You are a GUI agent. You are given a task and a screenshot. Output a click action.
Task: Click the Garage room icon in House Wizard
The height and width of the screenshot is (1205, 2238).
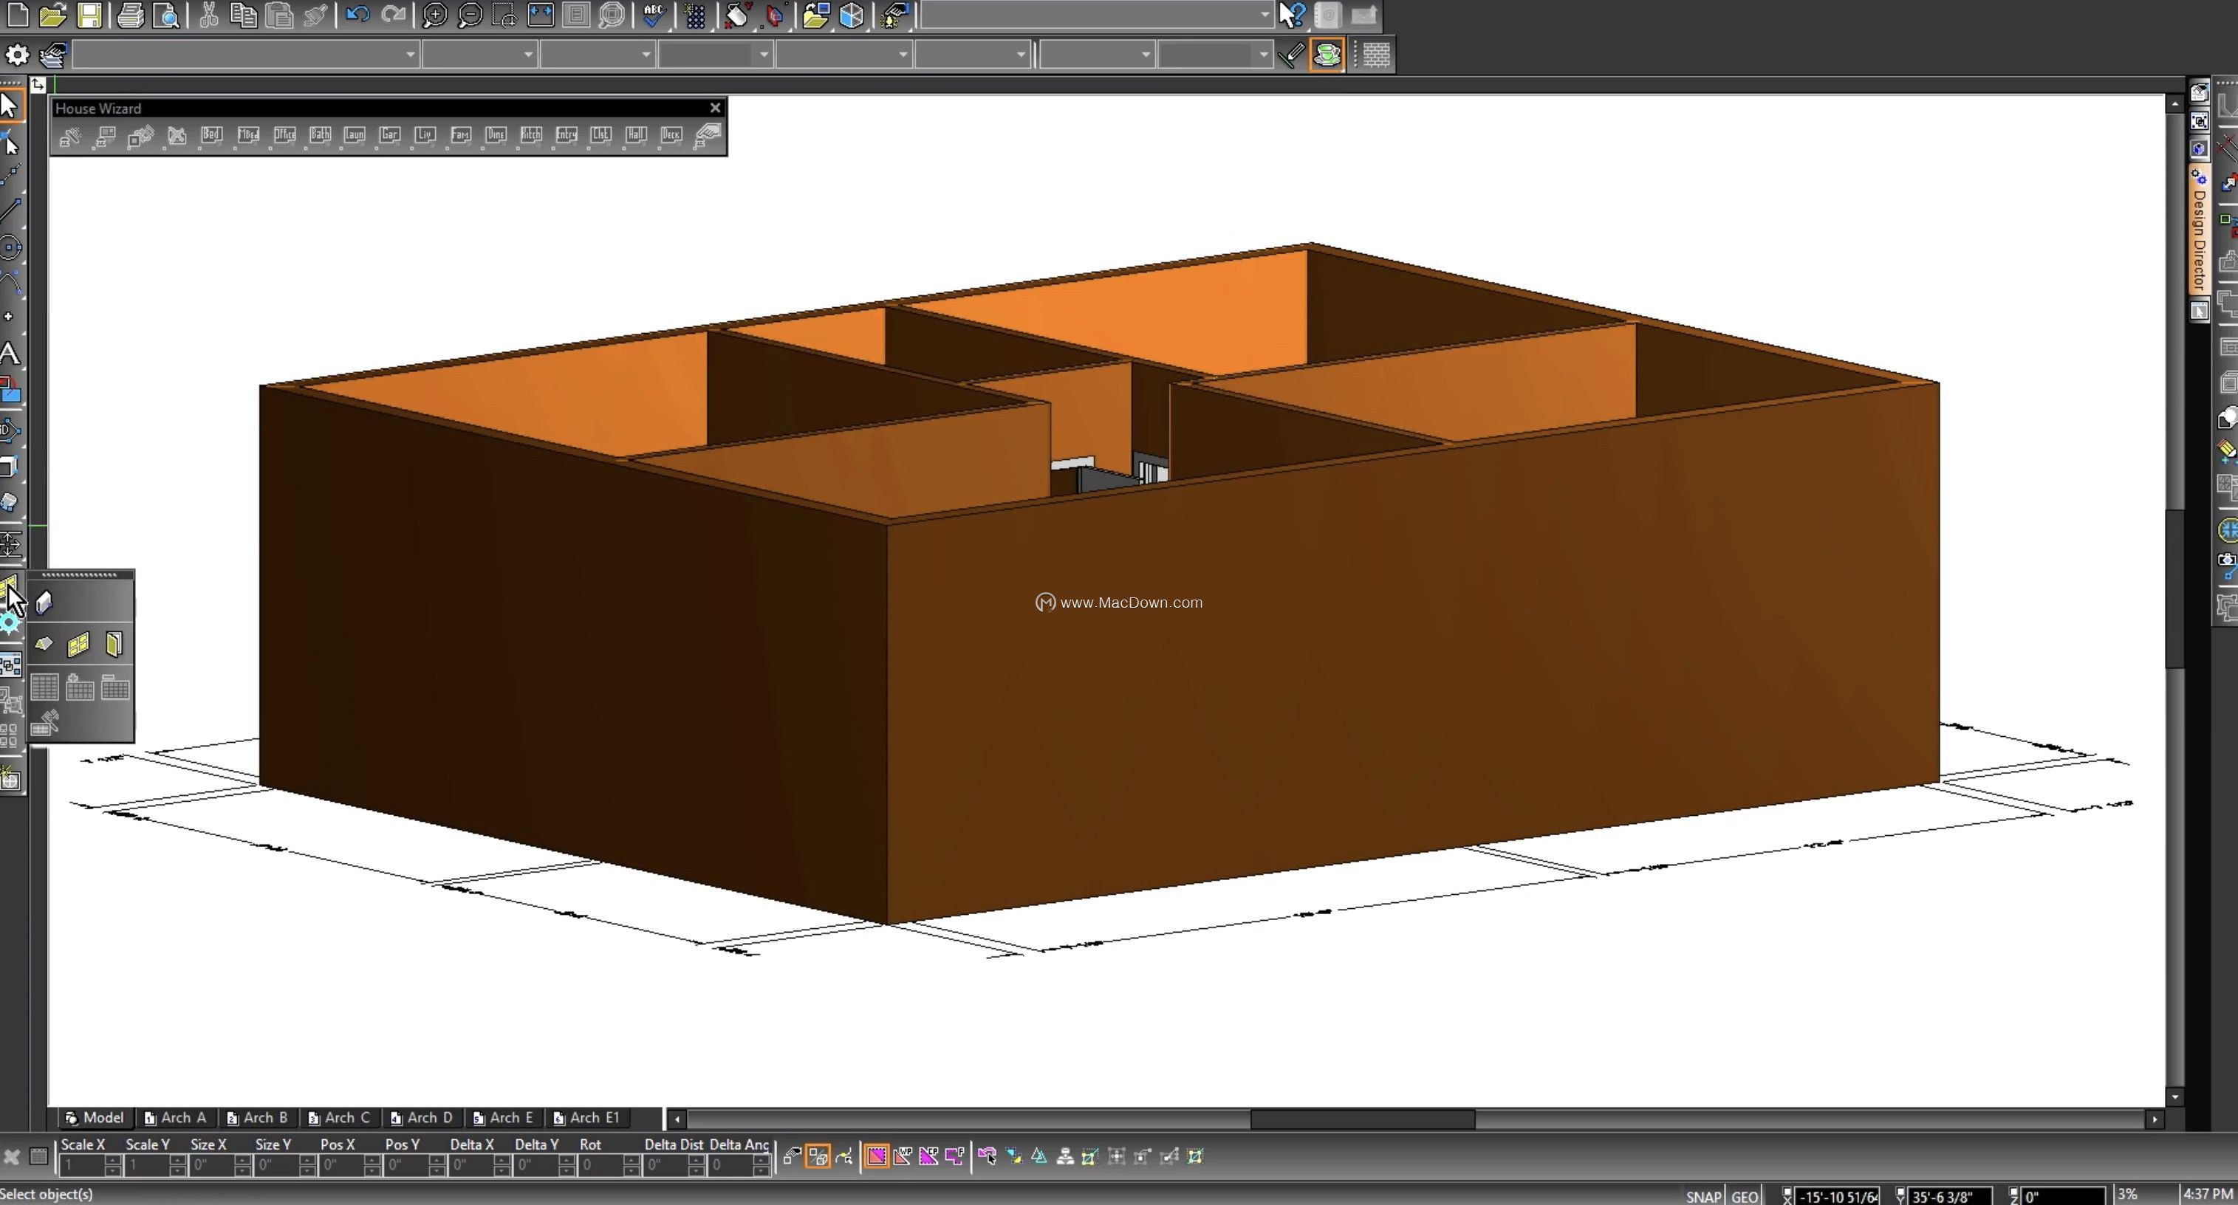click(x=389, y=136)
